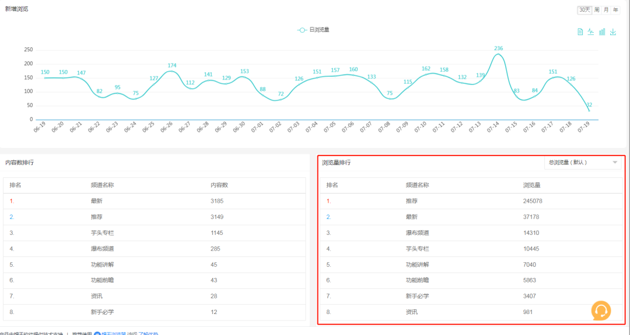Click the 浏览量排行 panel title
The image size is (630, 335).
(337, 163)
